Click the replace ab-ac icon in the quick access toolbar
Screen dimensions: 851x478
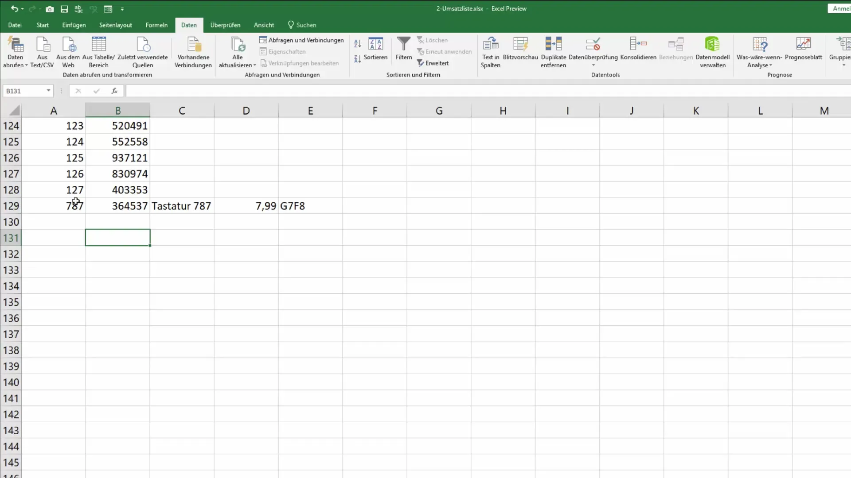tap(79, 9)
